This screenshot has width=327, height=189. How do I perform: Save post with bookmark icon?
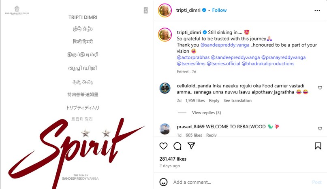[x=318, y=146]
